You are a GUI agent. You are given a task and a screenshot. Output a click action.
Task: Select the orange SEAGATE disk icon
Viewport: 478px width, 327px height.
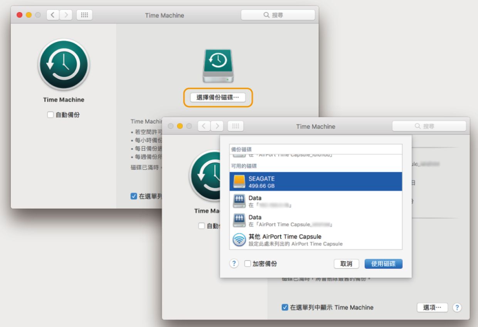click(239, 182)
